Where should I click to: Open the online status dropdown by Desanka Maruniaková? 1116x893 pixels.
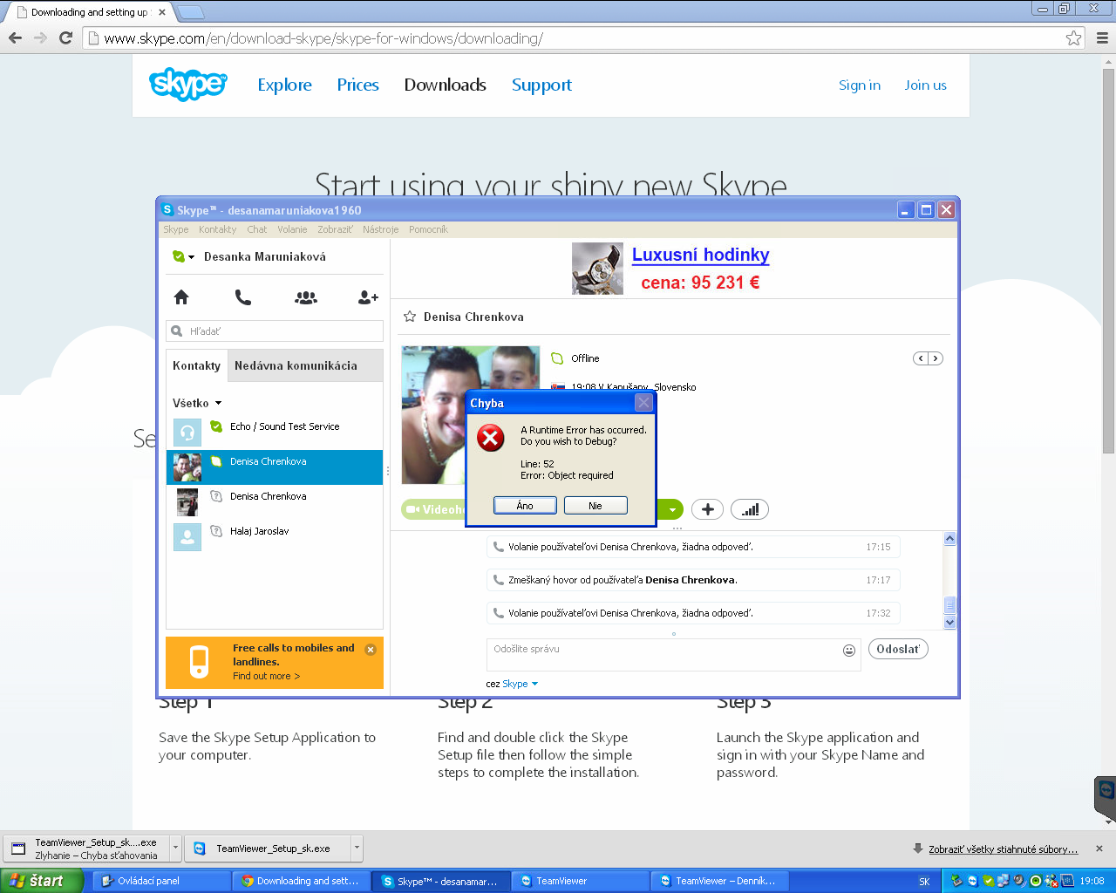click(183, 256)
